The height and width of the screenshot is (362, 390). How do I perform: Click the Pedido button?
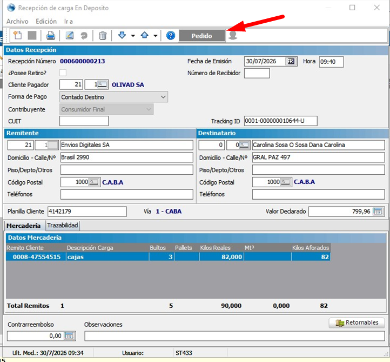[201, 36]
